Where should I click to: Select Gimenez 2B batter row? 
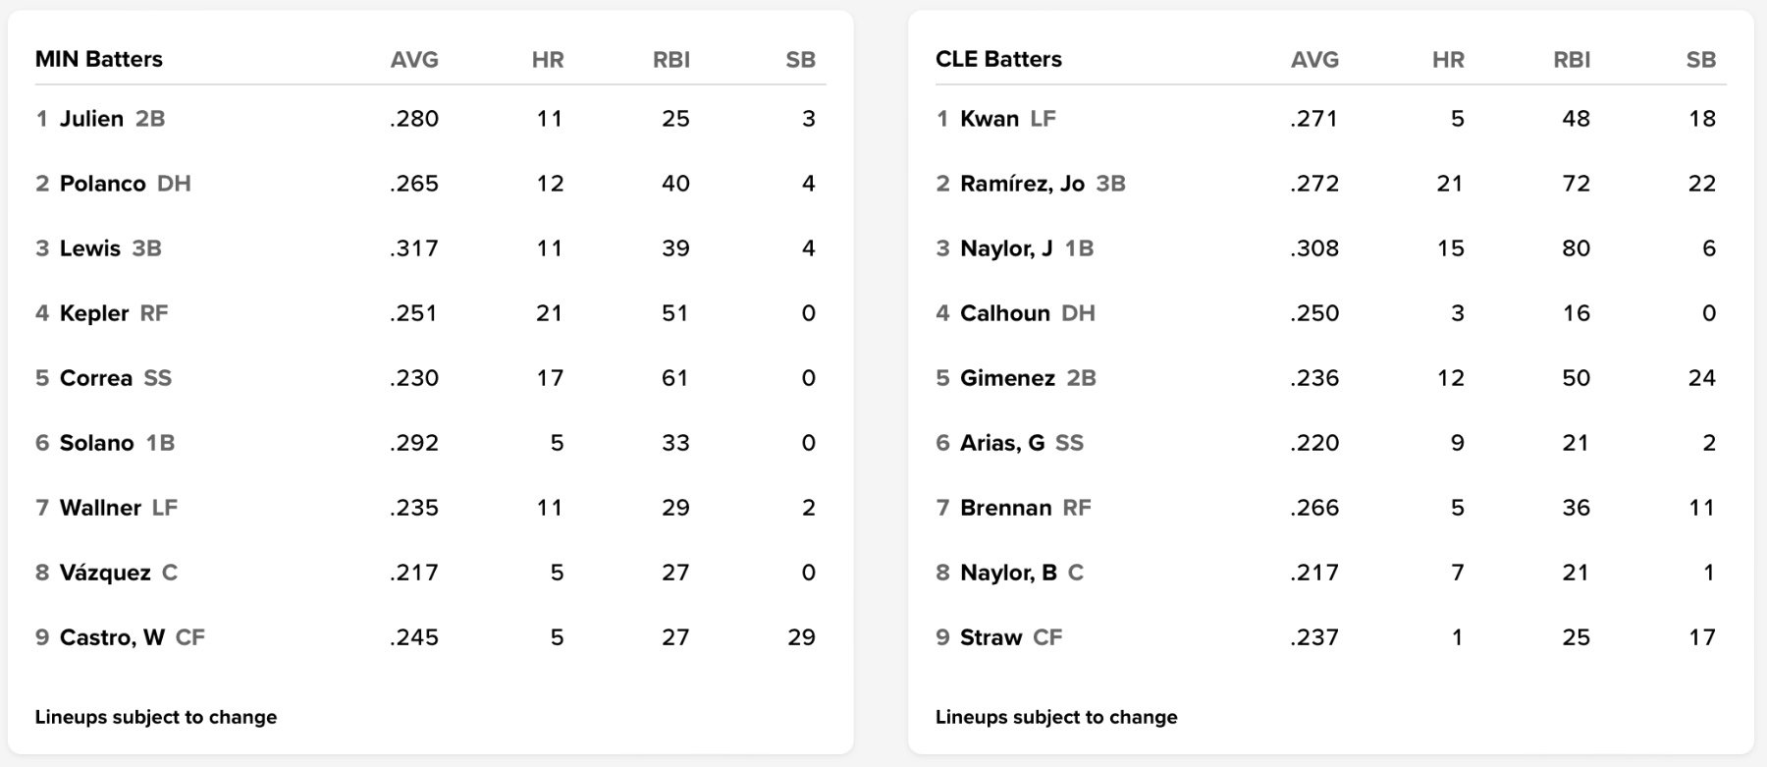point(1007,378)
